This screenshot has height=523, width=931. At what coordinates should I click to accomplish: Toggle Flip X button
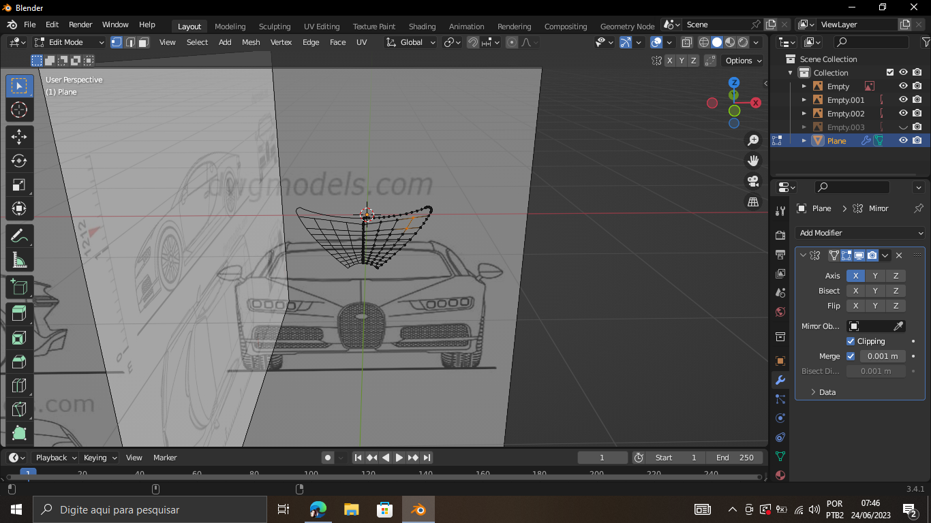[856, 306]
